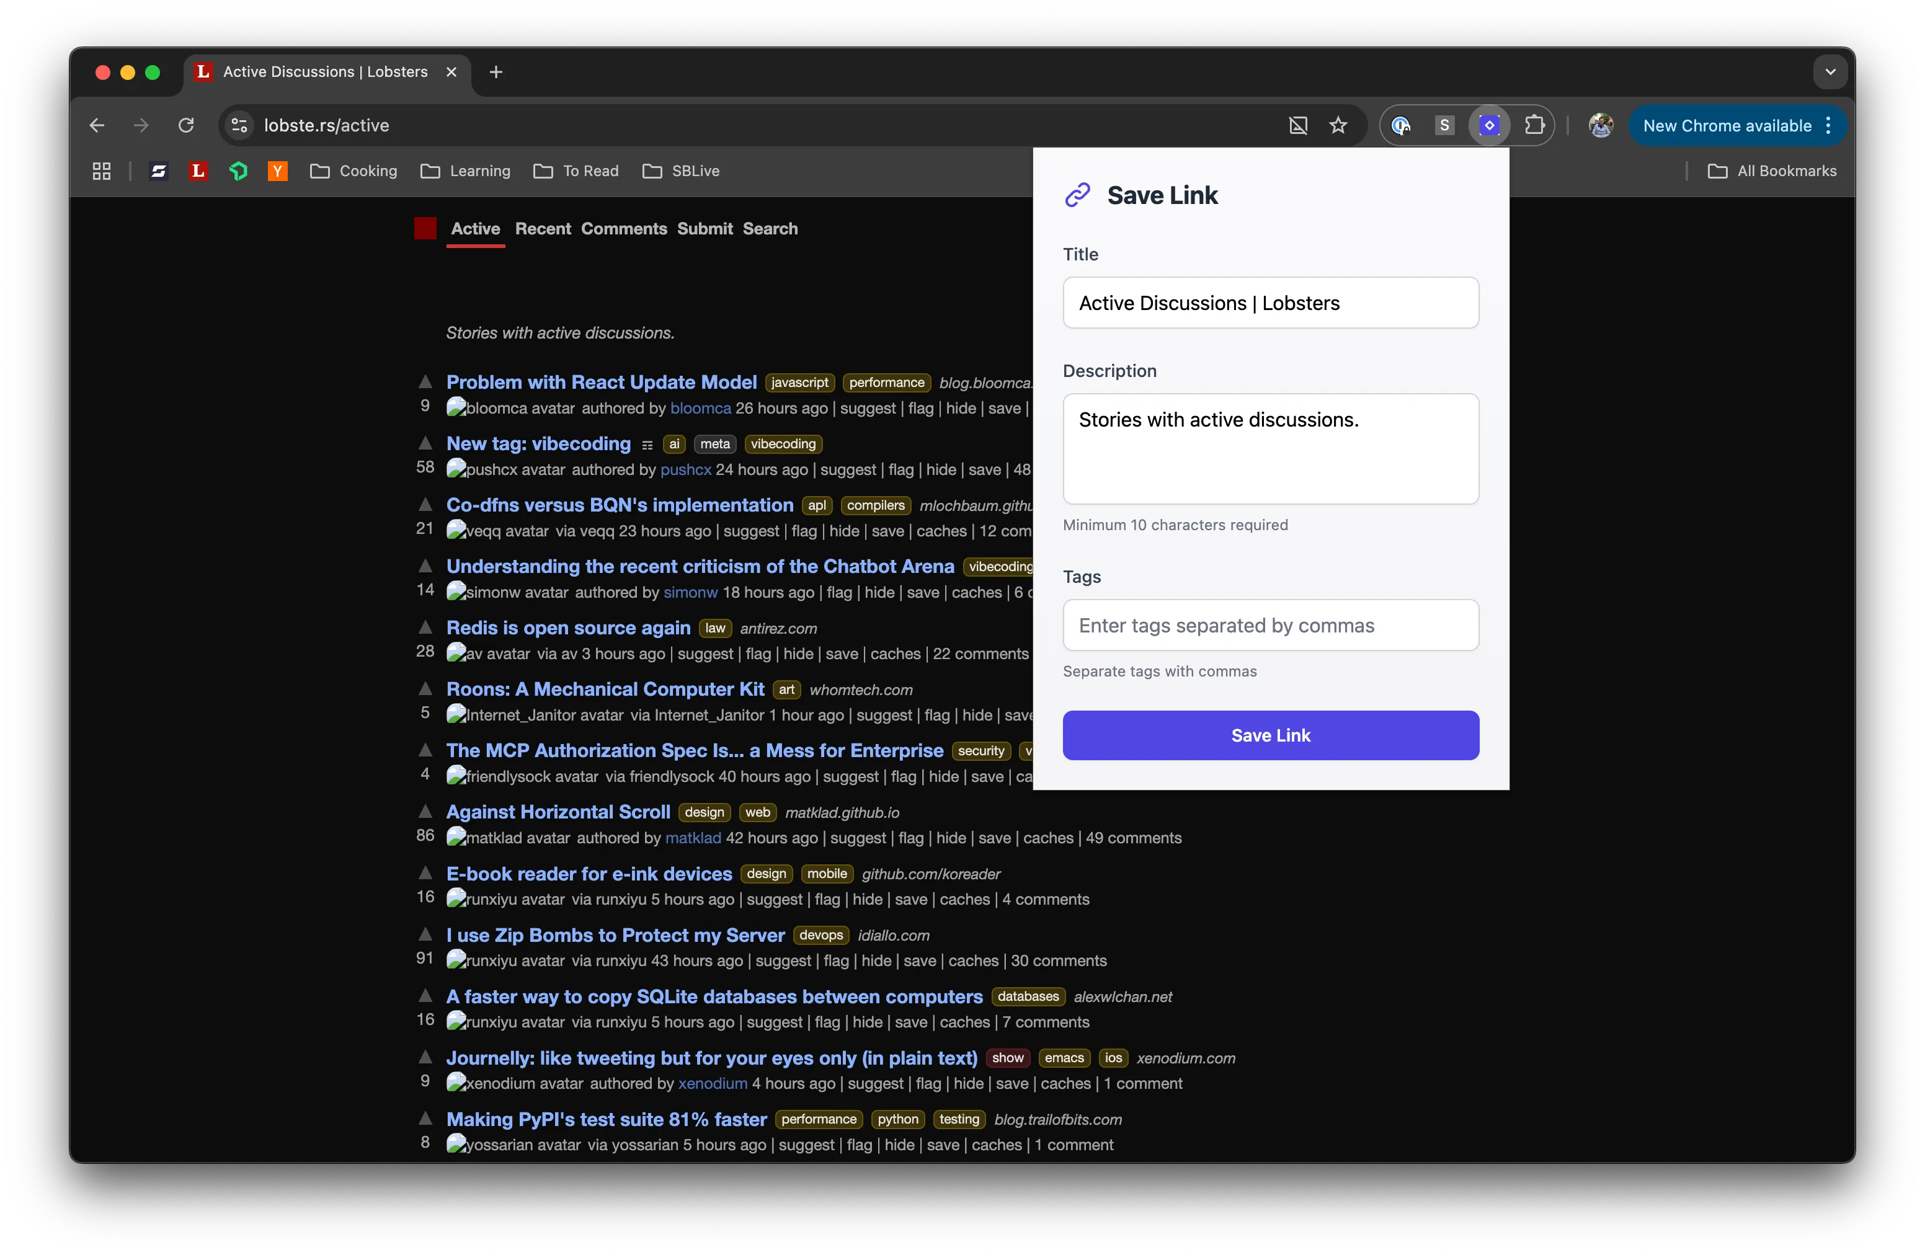Image resolution: width=1925 pixels, height=1255 pixels.
Task: Open the Submit nav item
Action: click(705, 229)
